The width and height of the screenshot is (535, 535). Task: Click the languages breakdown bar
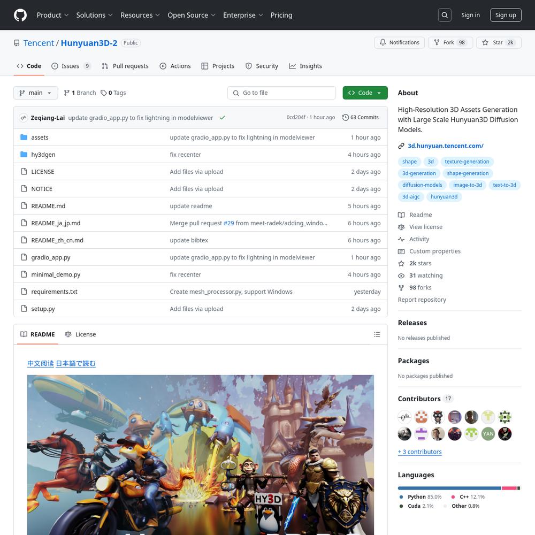click(x=459, y=488)
